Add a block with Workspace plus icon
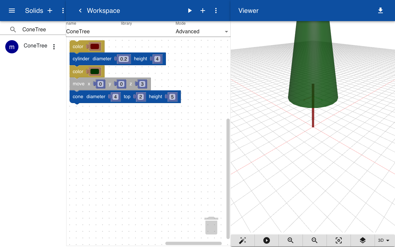 pos(203,11)
